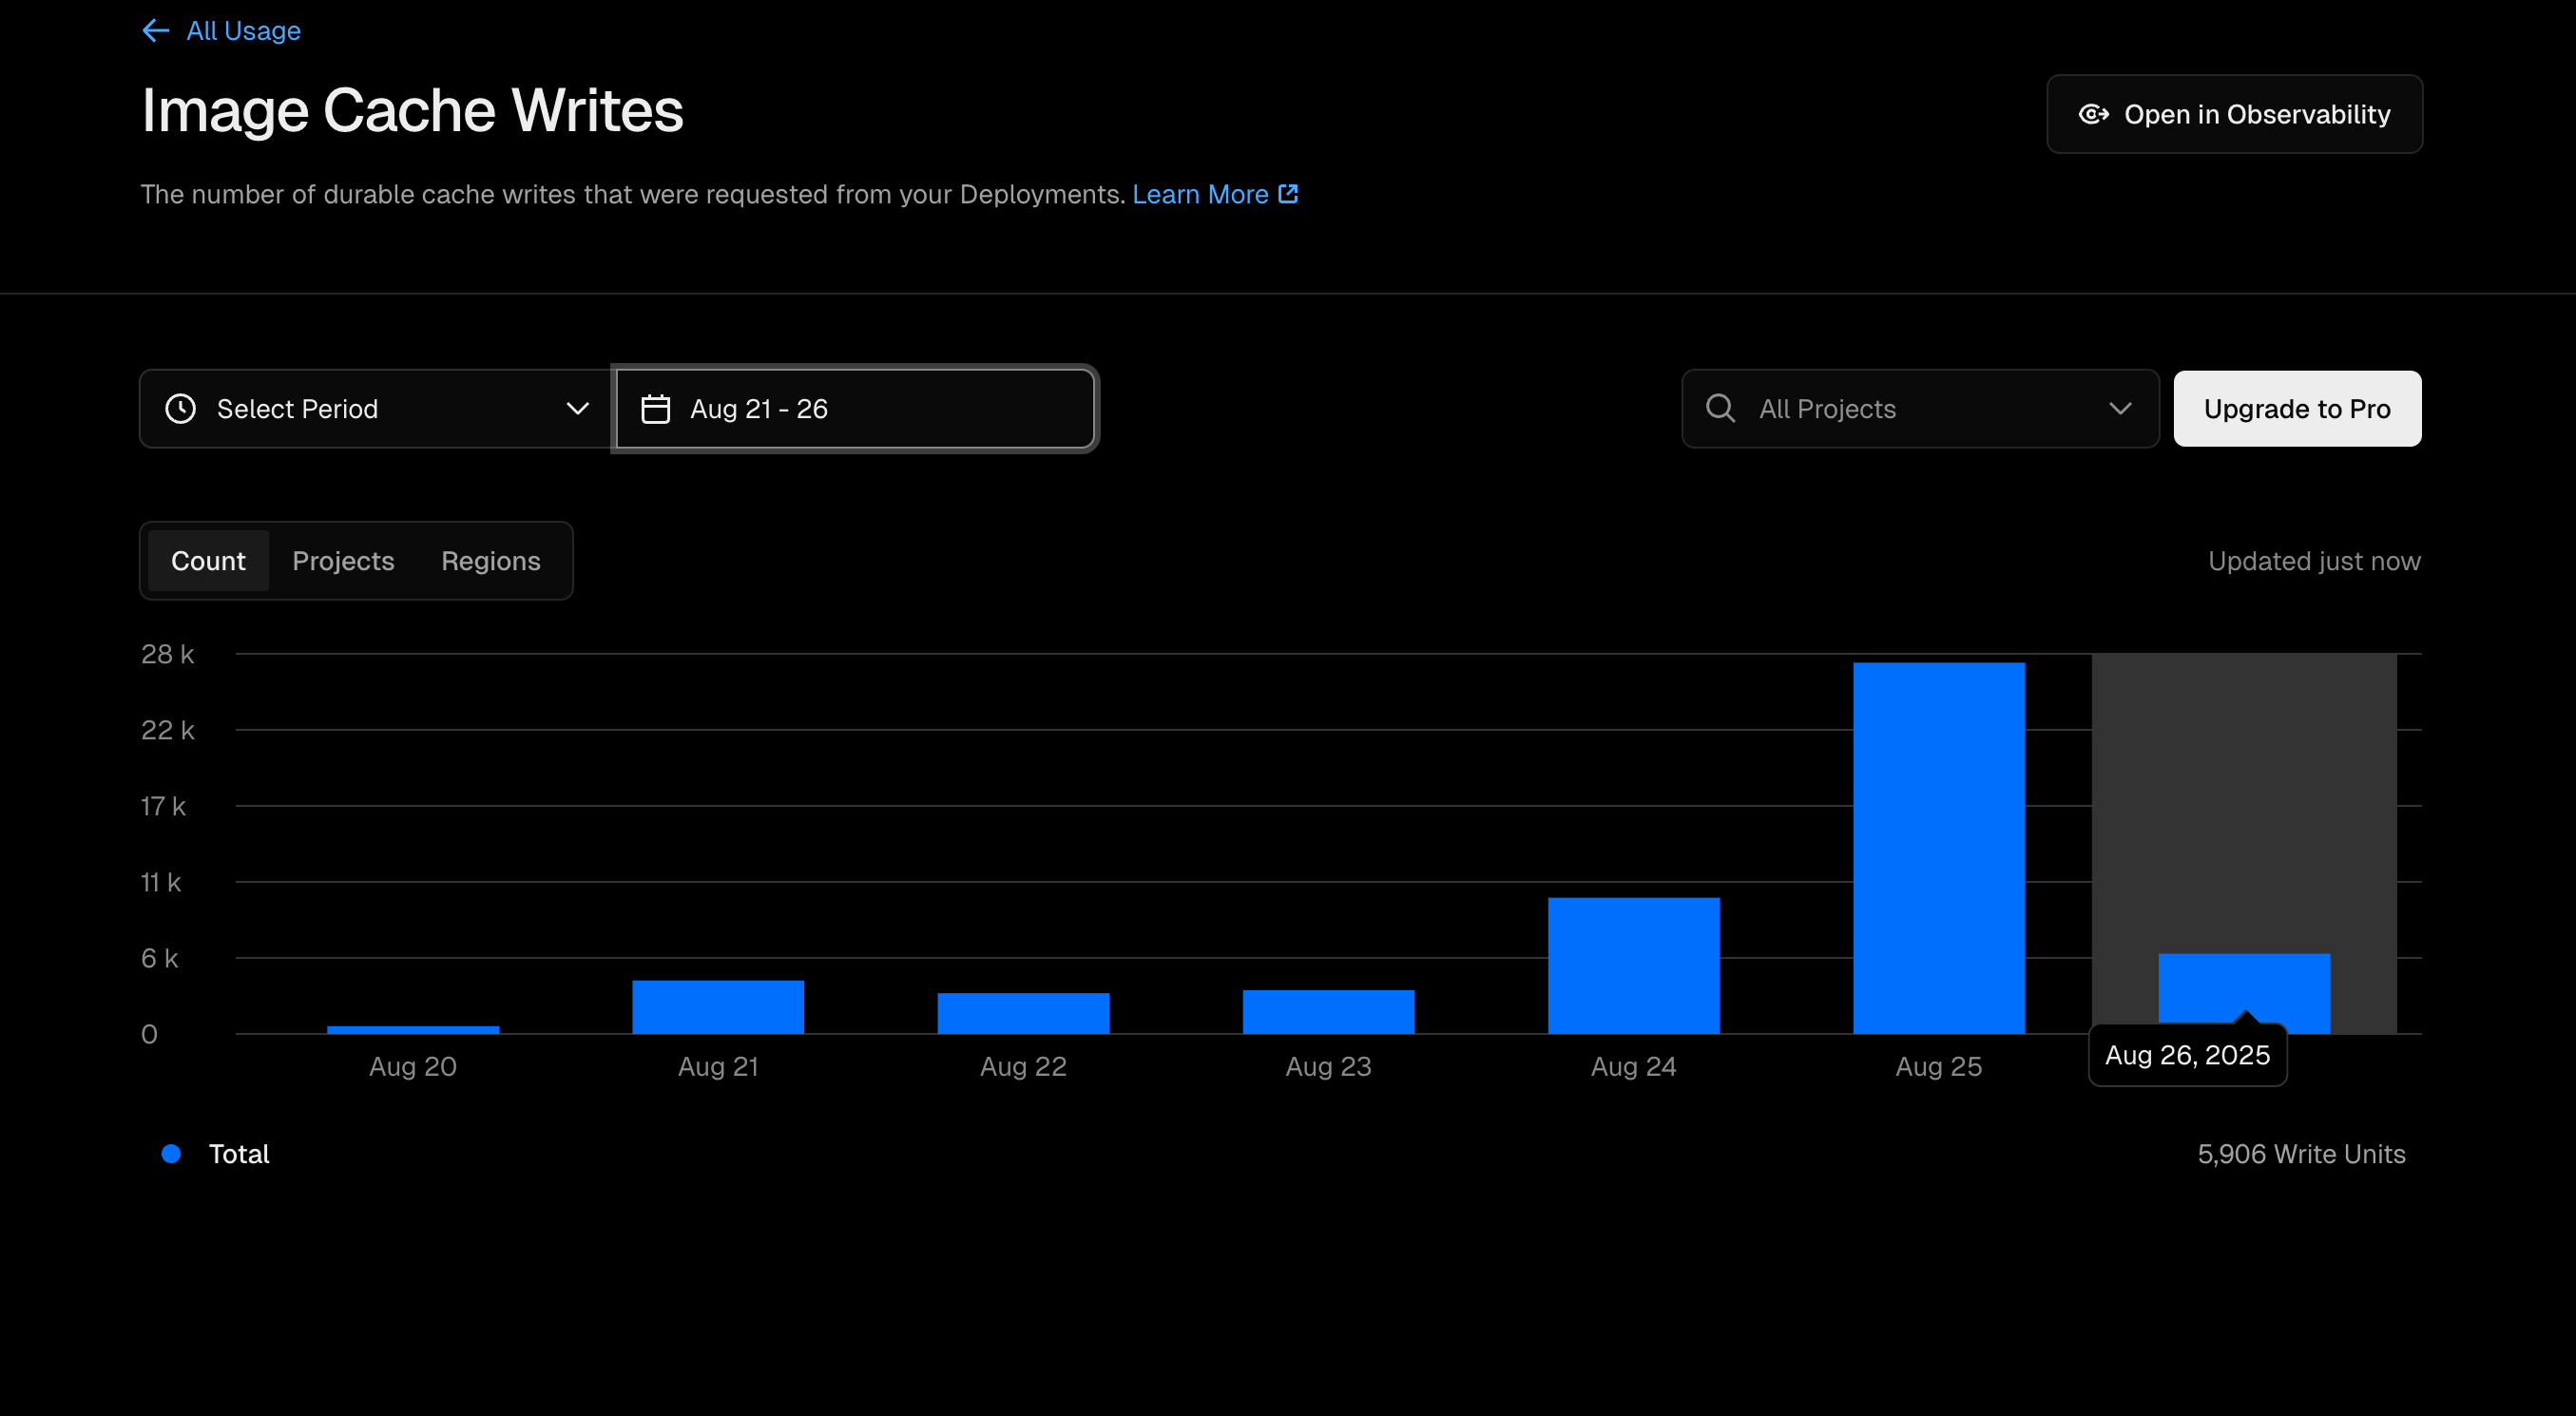The height and width of the screenshot is (1416, 2576).
Task: Click the blue Total legend dot
Action: (x=171, y=1154)
